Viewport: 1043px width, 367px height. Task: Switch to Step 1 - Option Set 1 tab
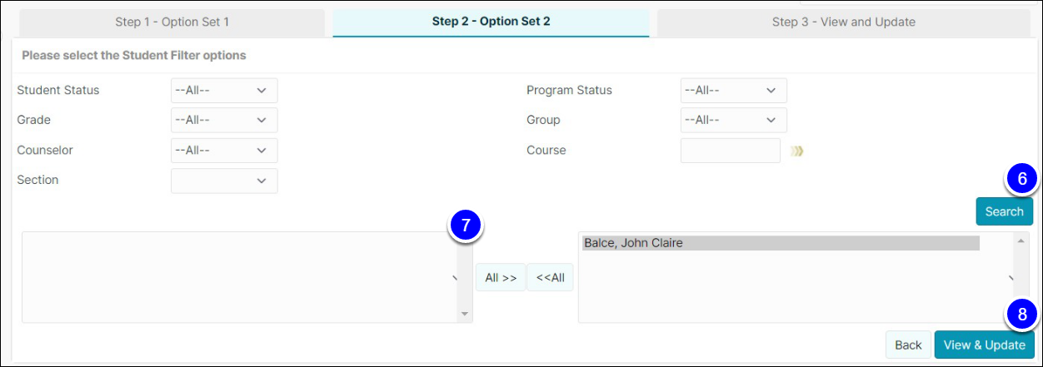(172, 22)
